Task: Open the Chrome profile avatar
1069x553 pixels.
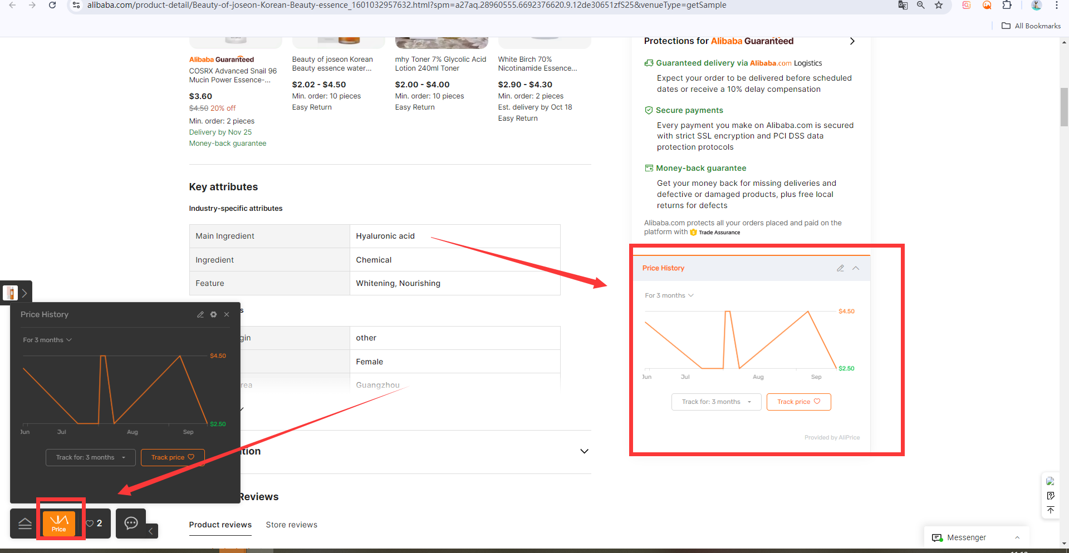Action: 1036,5
